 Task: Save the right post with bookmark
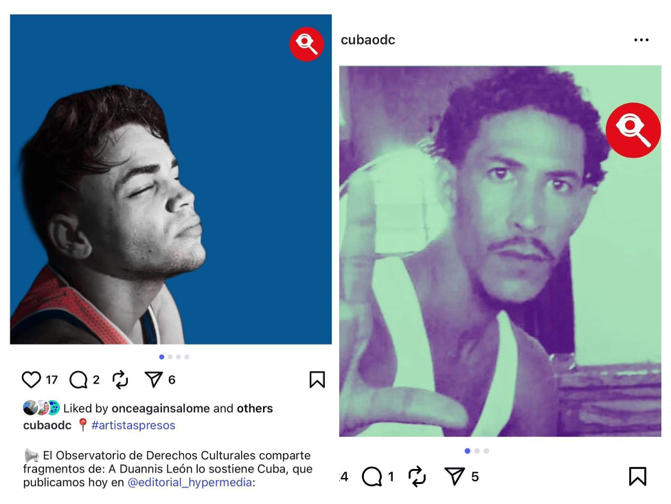pyautogui.click(x=637, y=476)
